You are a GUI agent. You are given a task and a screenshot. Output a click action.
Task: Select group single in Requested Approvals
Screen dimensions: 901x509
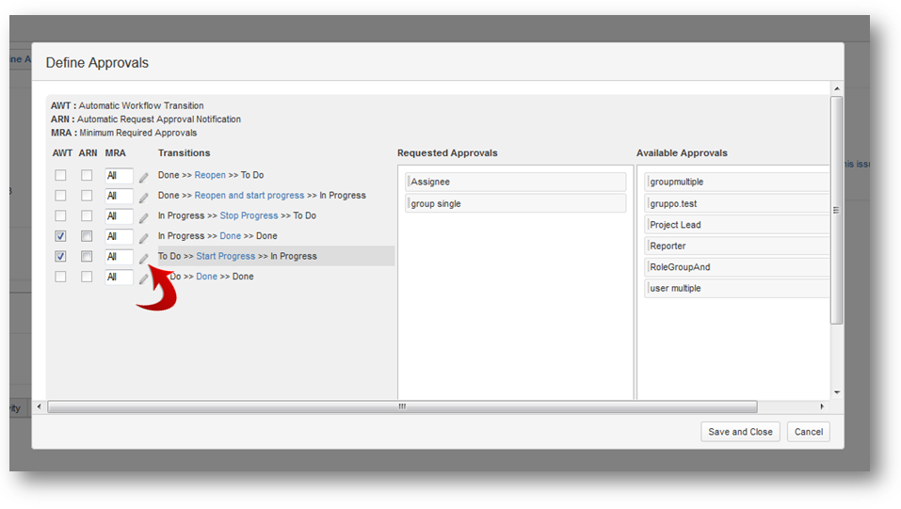point(515,203)
